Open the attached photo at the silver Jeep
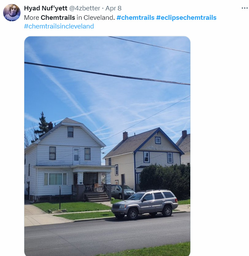 click(x=145, y=205)
